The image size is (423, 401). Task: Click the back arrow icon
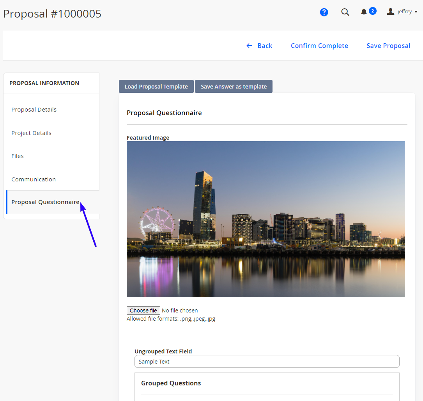point(249,46)
